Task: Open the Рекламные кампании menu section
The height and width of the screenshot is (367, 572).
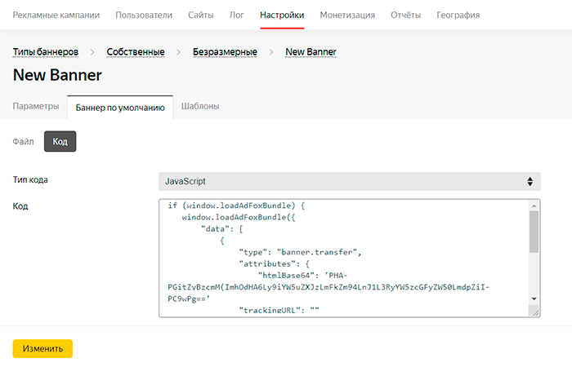Action: coord(57,15)
